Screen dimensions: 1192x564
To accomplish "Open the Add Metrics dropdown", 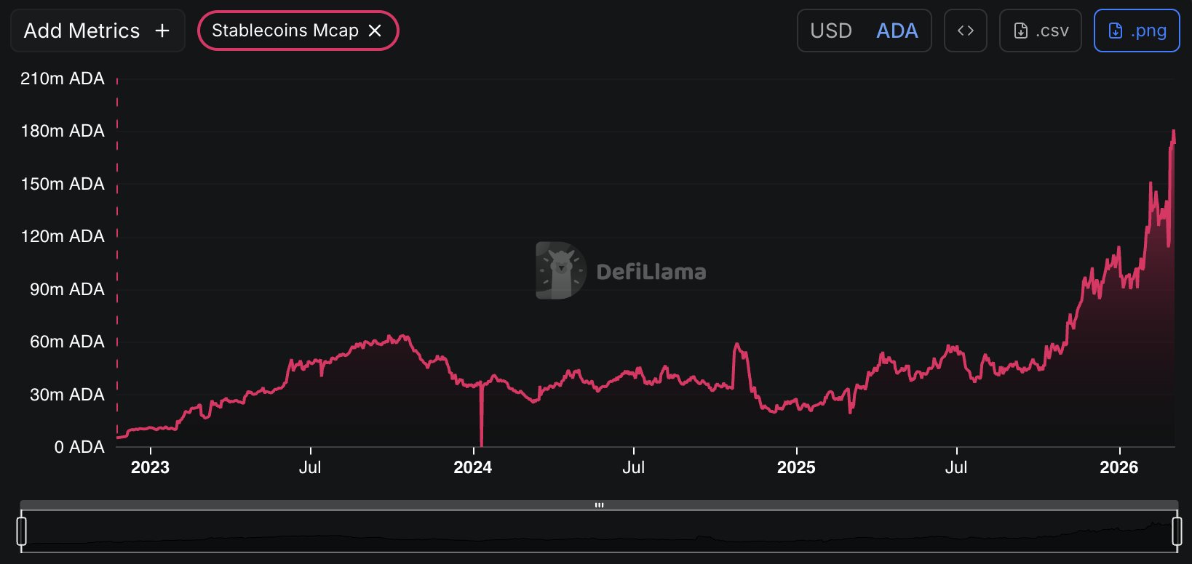I will click(x=82, y=31).
